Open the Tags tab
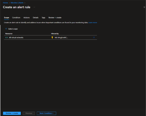 click(x=43, y=18)
